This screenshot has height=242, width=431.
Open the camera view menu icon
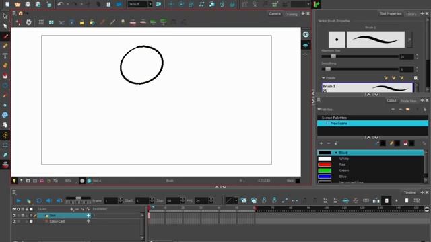[14, 13]
